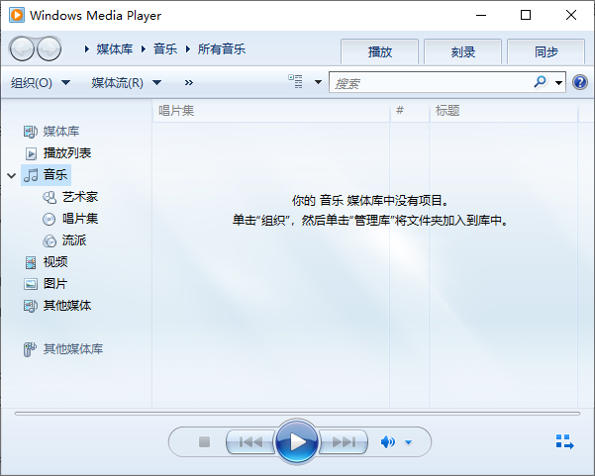Select 播放列表 in the sidebar
The width and height of the screenshot is (595, 476).
(x=66, y=153)
